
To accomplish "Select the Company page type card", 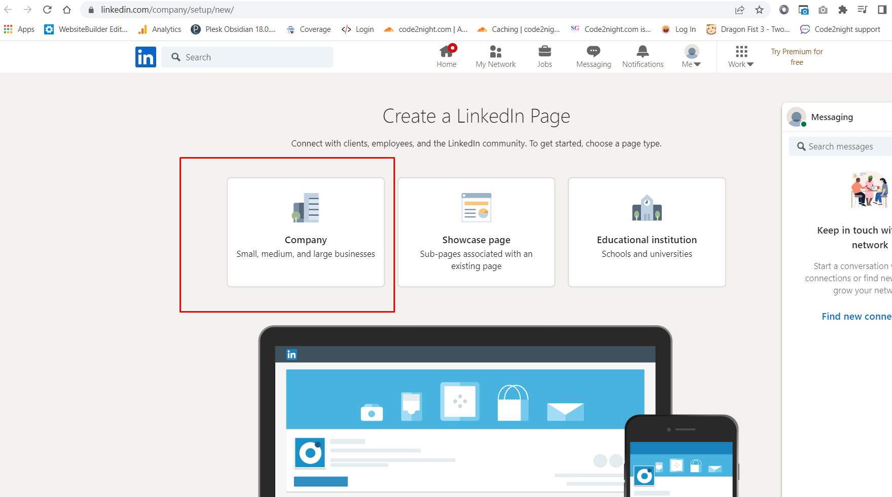I will [306, 232].
